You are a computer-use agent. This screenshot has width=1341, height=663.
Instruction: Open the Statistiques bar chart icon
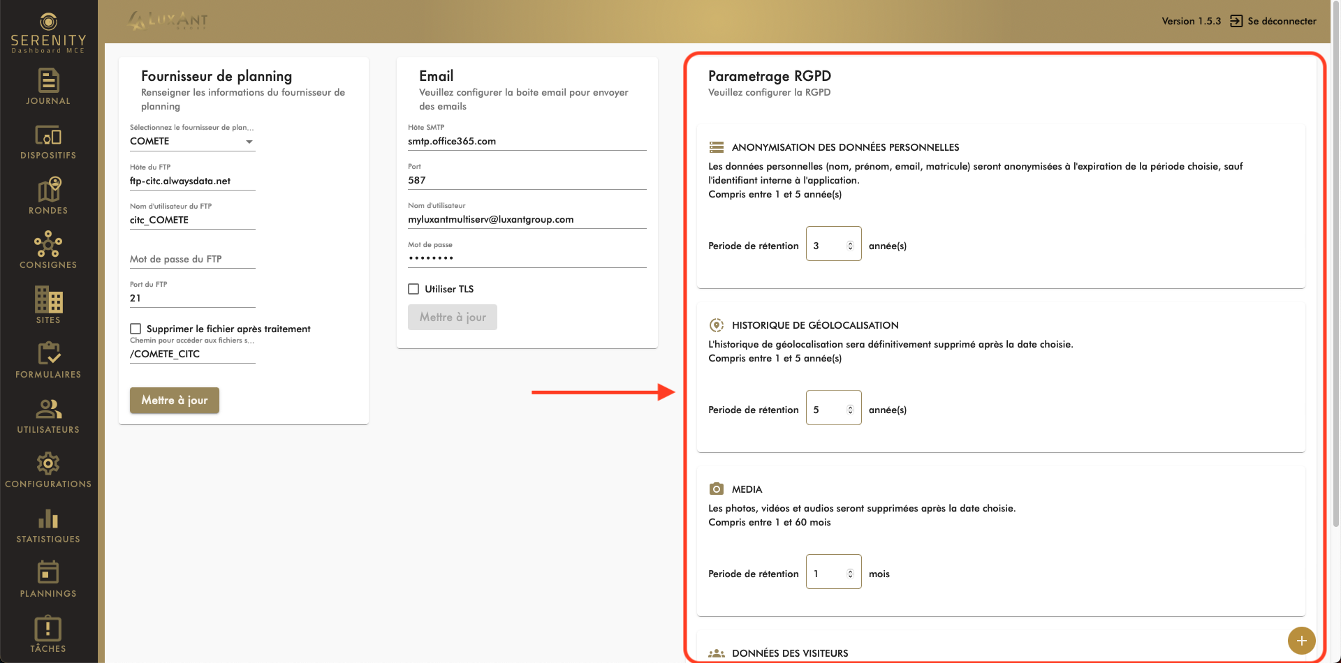click(48, 519)
